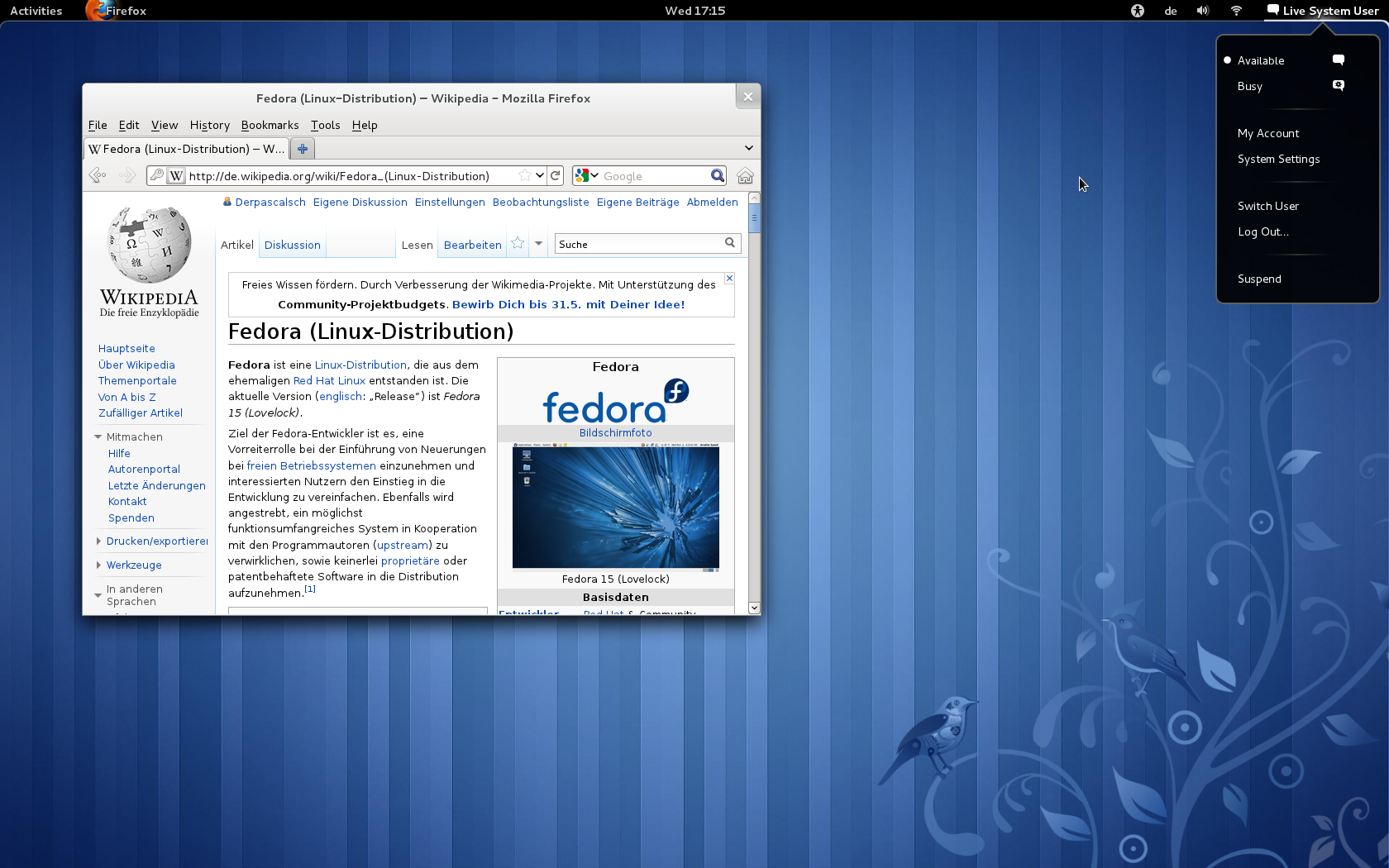Click the network signal icon in the top bar

[x=1235, y=11]
